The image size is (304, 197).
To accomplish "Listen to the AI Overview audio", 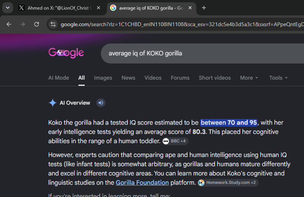I will (x=101, y=103).
